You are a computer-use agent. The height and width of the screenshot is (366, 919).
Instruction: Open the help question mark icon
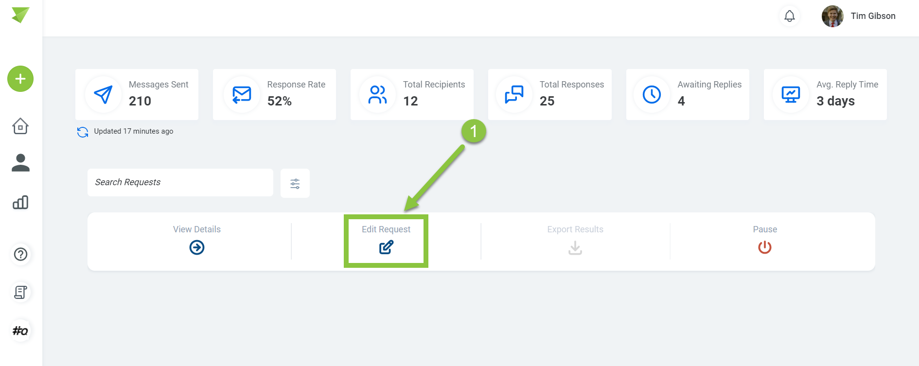pyautogui.click(x=20, y=254)
